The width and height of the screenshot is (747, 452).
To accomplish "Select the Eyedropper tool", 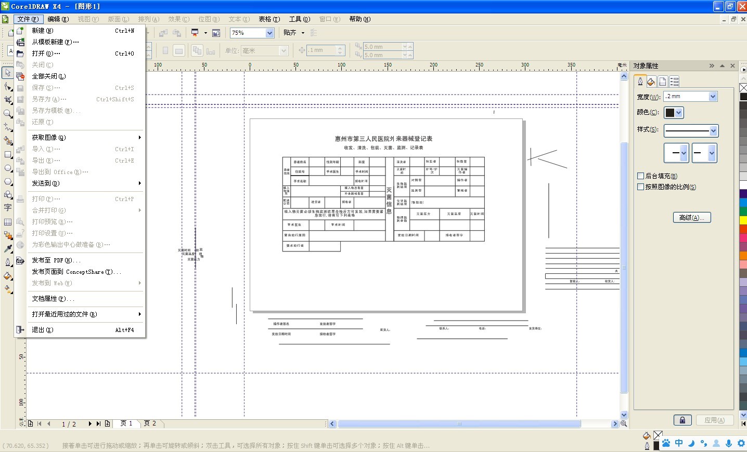I will pos(8,249).
